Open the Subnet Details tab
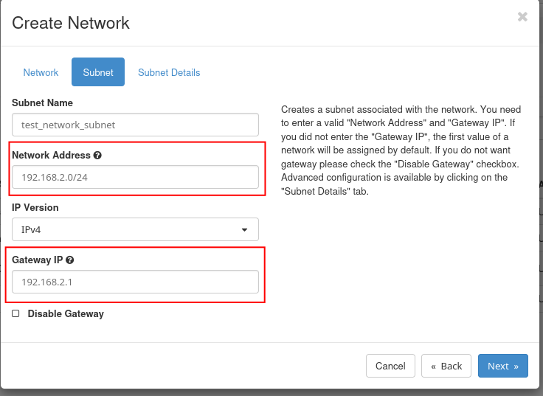The image size is (543, 396). pos(169,72)
